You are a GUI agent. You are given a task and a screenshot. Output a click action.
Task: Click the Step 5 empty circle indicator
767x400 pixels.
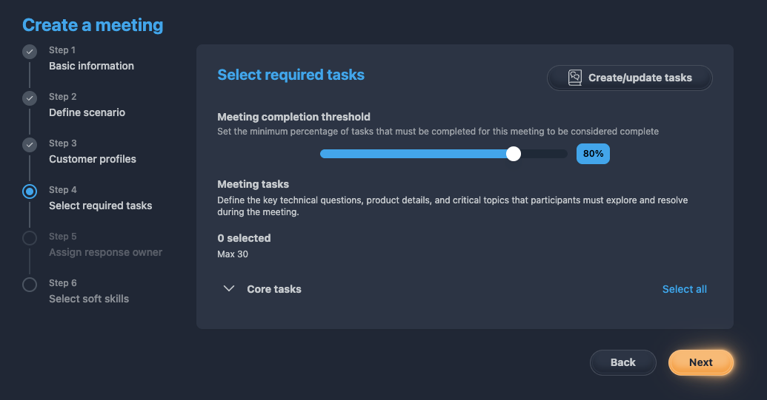point(30,238)
